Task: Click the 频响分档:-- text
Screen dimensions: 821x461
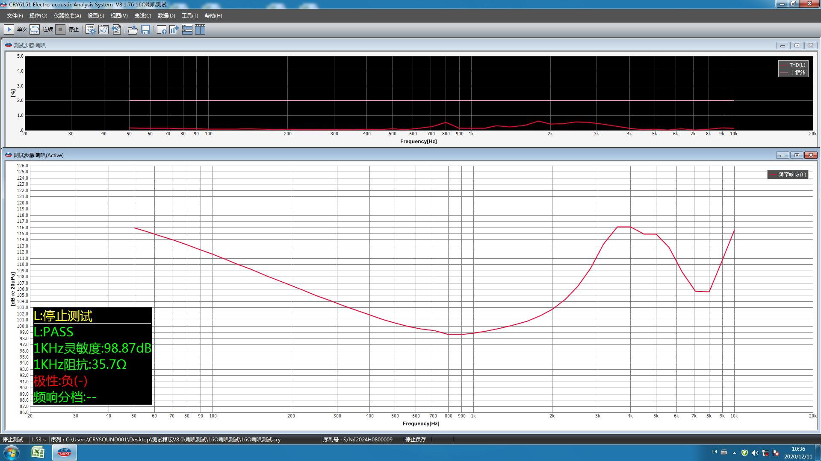Action: (x=65, y=397)
